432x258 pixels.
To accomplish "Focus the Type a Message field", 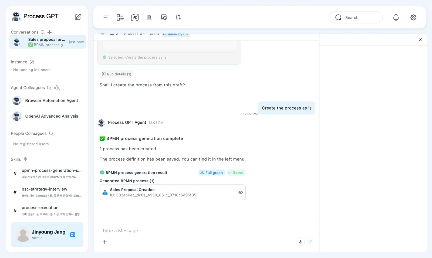I will (x=206, y=231).
